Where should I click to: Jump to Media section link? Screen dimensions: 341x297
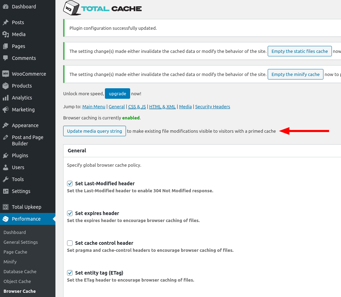coord(185,106)
